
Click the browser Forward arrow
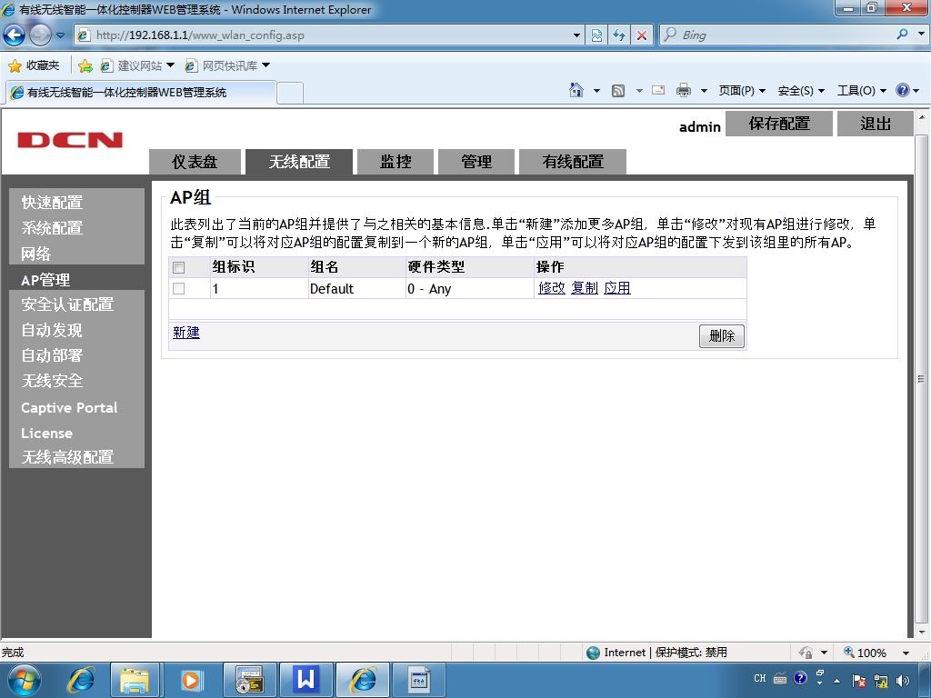click(40, 35)
